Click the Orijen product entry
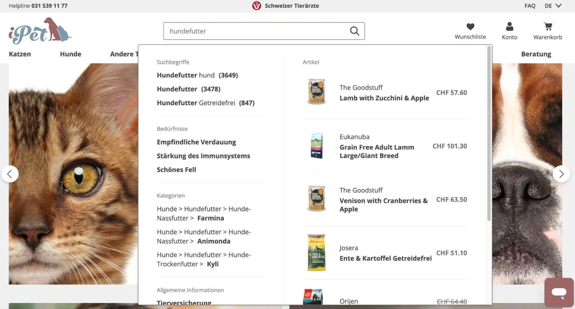575x309 pixels. point(385,296)
